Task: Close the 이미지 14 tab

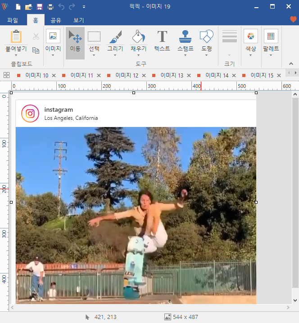Action: tap(234, 75)
